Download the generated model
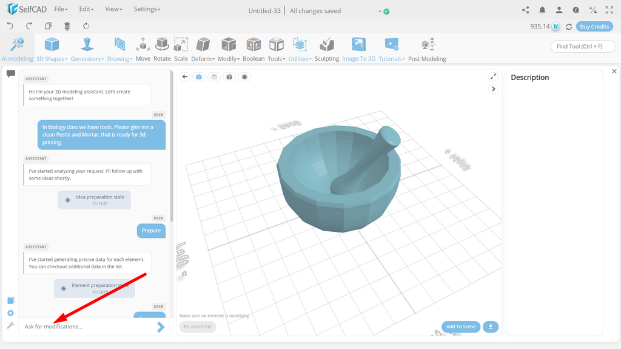 491,327
